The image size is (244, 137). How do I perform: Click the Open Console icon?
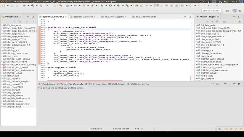point(225,84)
